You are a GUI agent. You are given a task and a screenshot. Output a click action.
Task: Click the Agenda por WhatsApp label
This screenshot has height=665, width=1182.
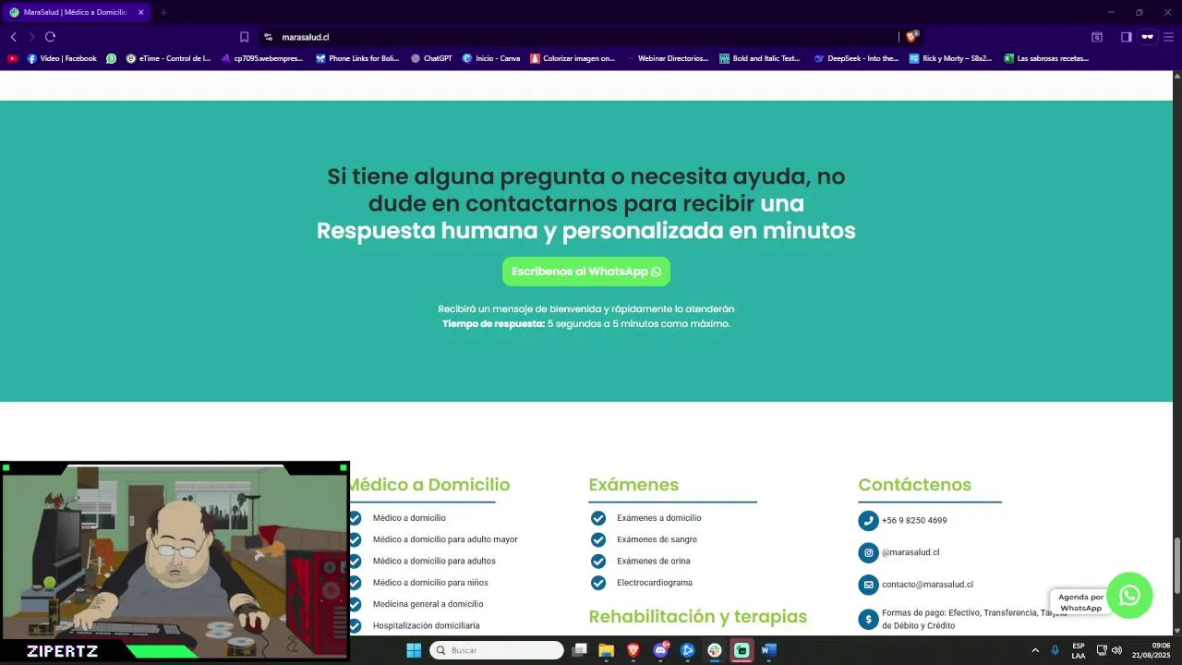[x=1080, y=602]
